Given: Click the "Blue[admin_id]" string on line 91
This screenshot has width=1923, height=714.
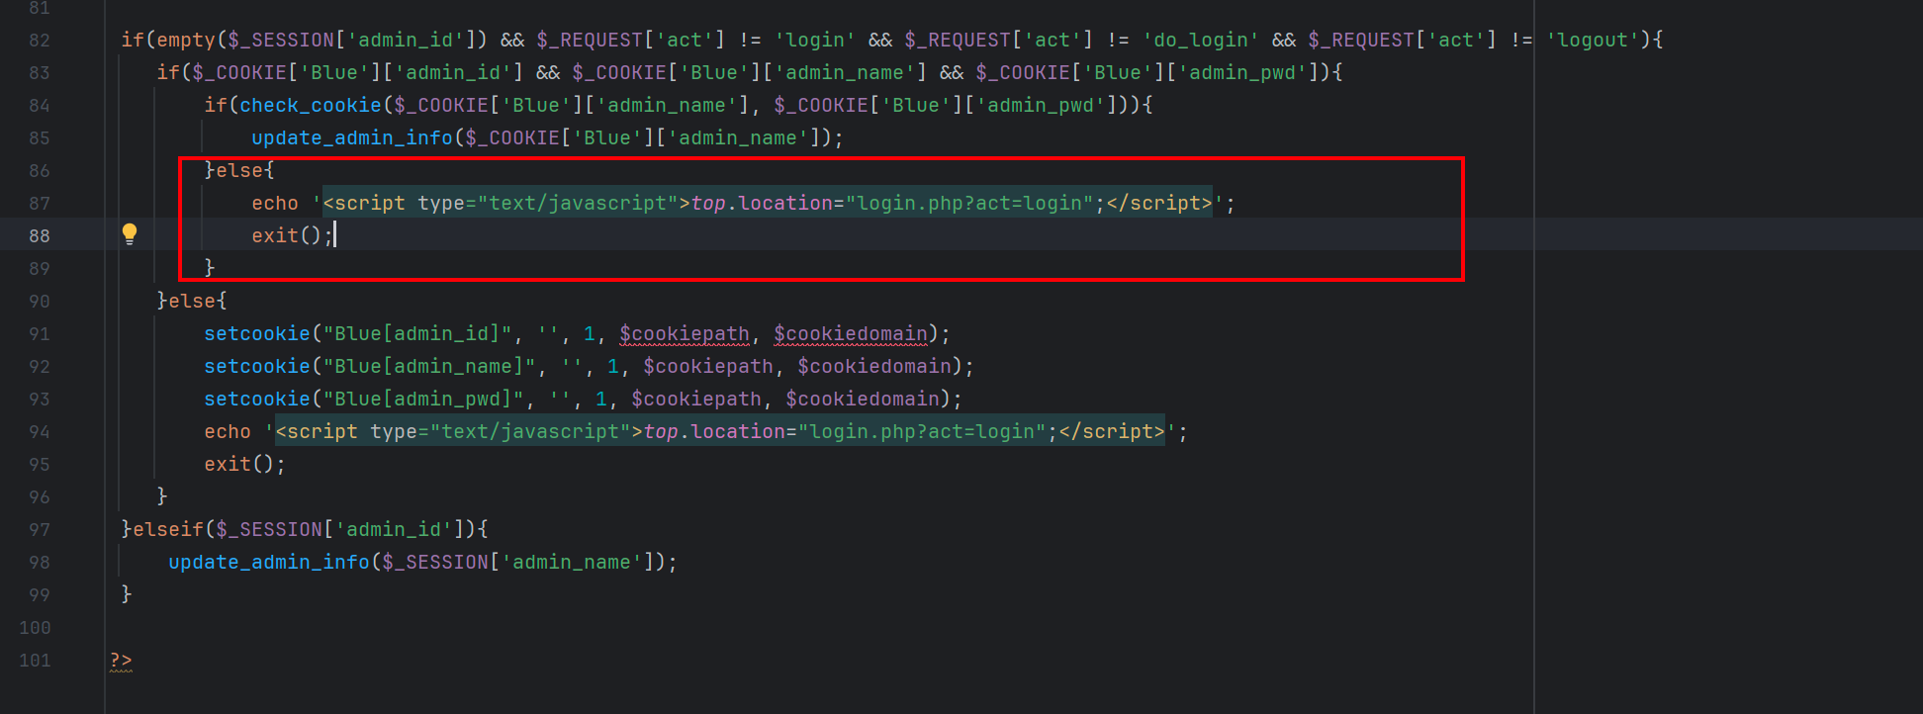Looking at the screenshot, I should (417, 334).
